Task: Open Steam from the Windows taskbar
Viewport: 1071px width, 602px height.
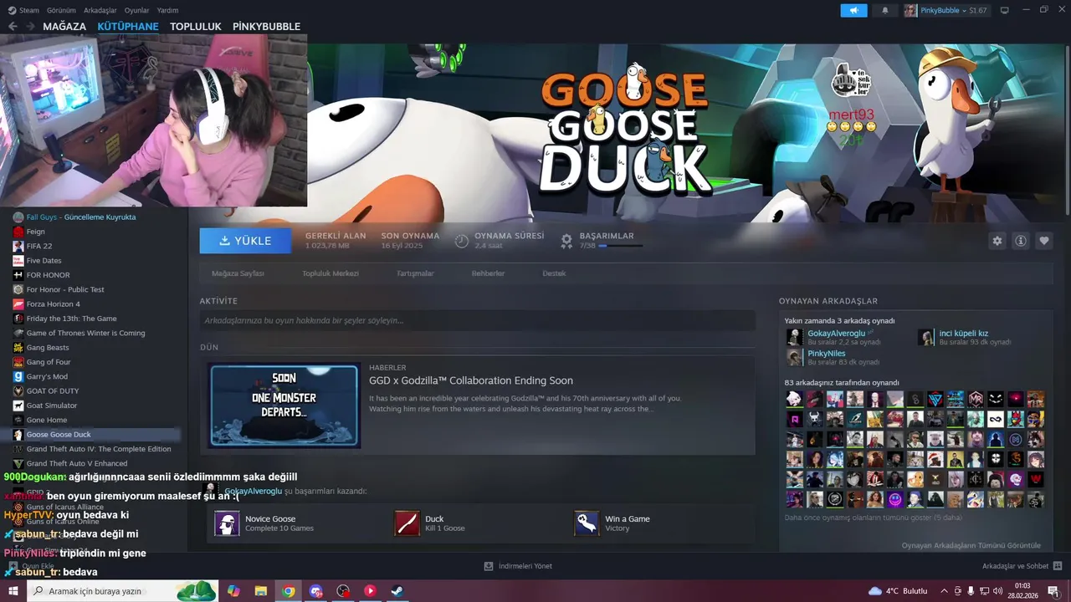Action: [397, 591]
